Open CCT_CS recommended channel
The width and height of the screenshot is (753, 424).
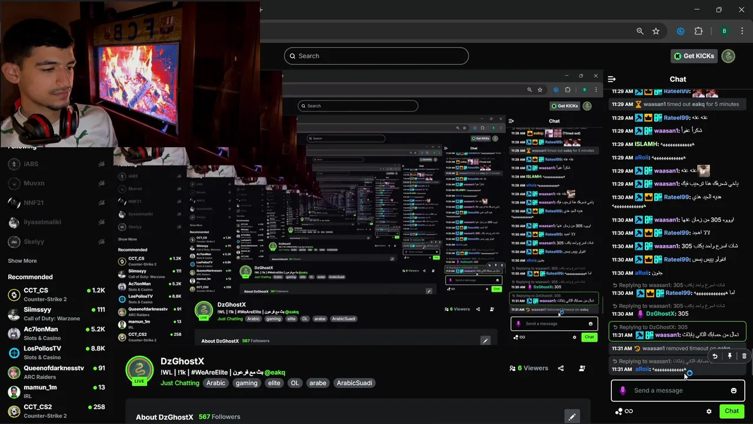pos(56,294)
